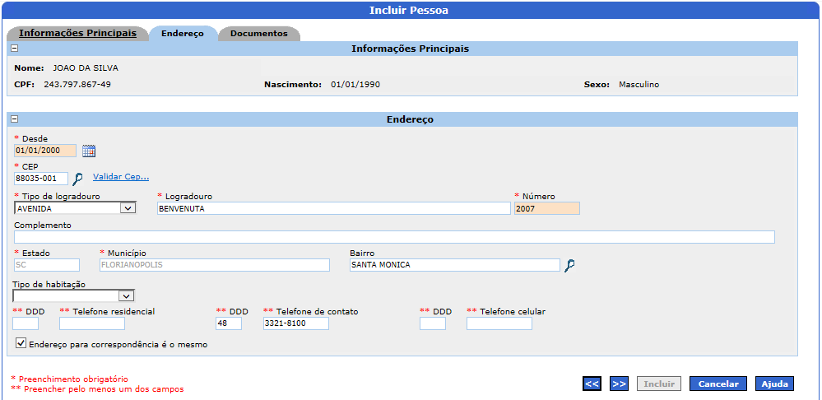Click into the Complemento text field
Screen dimensions: 822x400
pyautogui.click(x=394, y=237)
